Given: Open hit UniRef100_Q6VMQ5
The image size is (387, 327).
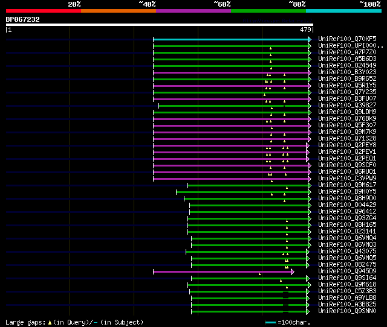Looking at the screenshot, I should tap(347, 258).
